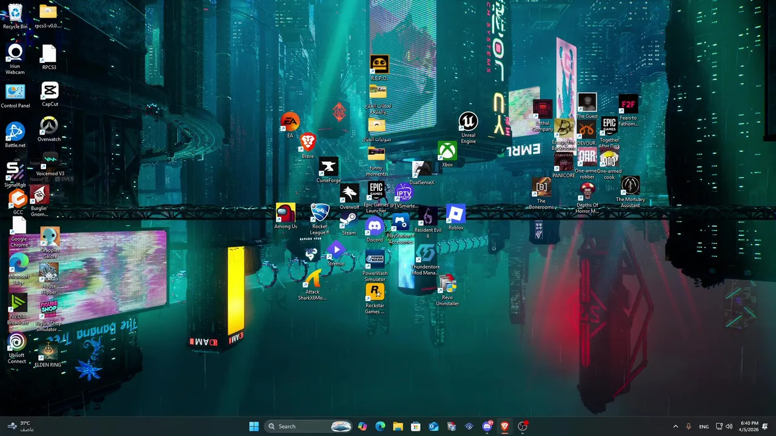The image size is (776, 436).
Task: Select the Rockstar Games launcher icon
Action: point(375,299)
